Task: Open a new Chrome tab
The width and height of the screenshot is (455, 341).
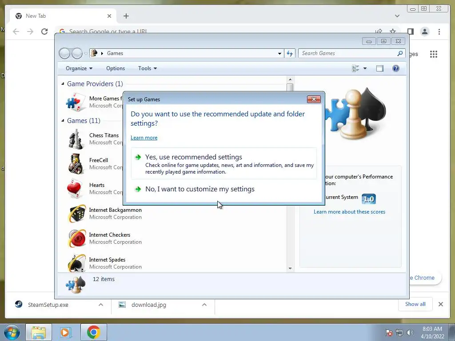Action: pos(126,16)
